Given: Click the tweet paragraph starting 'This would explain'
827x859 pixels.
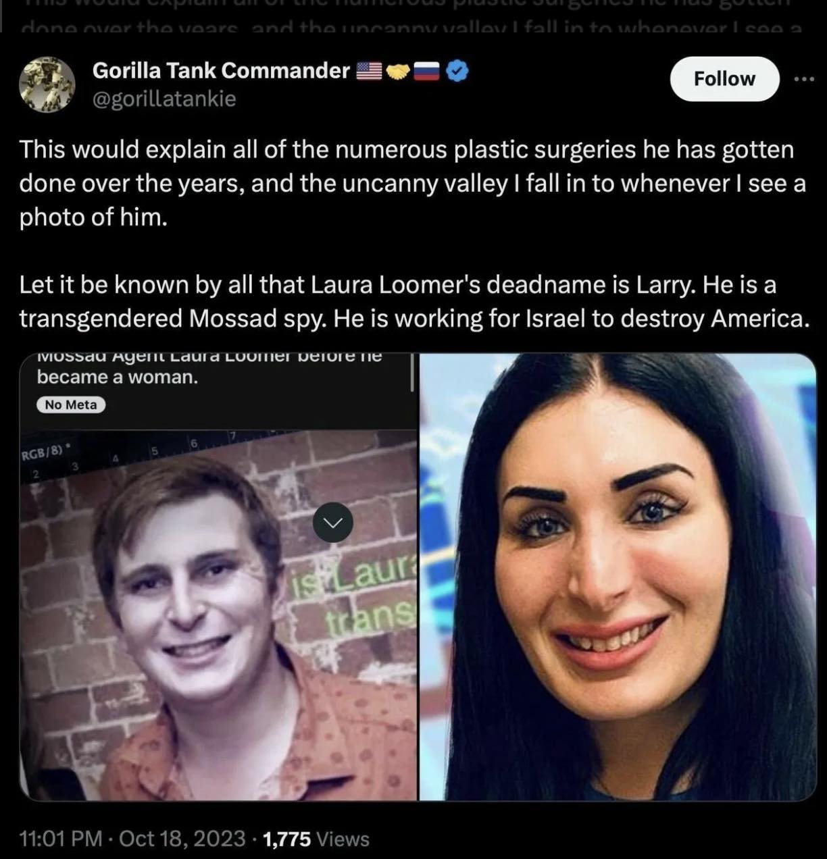Looking at the screenshot, I should (x=412, y=183).
